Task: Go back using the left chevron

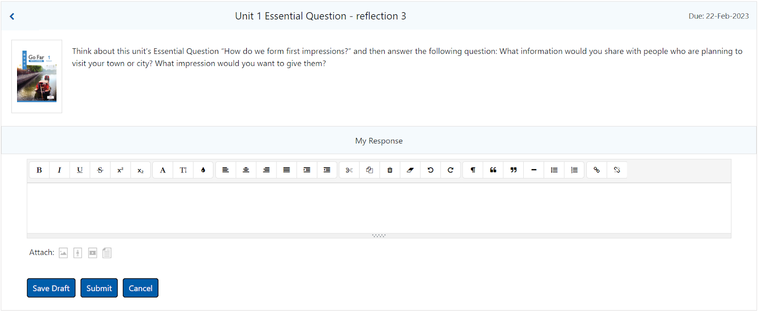Action: [12, 16]
